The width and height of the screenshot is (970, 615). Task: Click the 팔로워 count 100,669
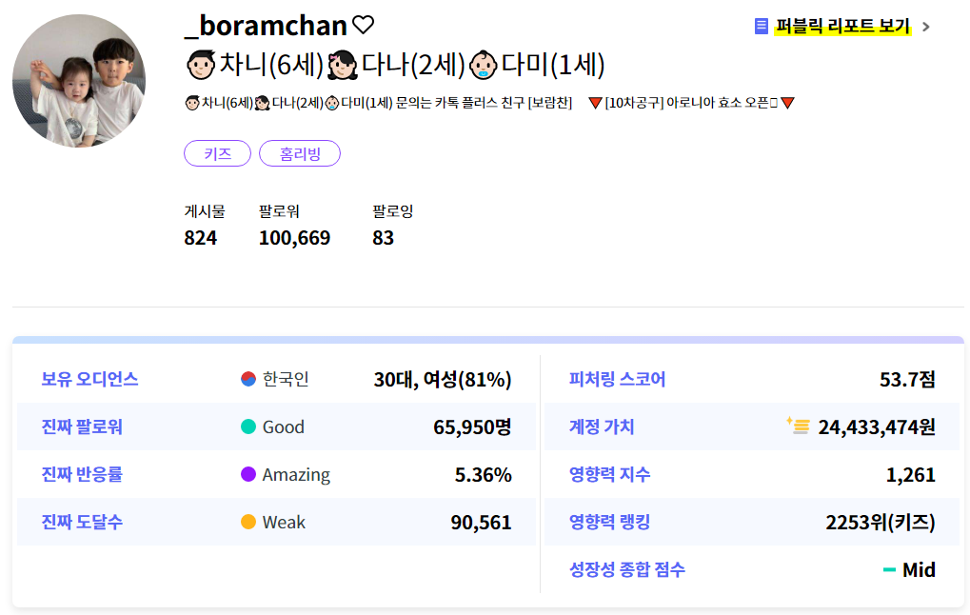tap(294, 238)
